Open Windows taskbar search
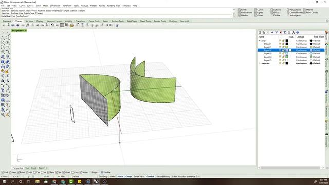This screenshot has height=185, width=329. tap(12, 181)
